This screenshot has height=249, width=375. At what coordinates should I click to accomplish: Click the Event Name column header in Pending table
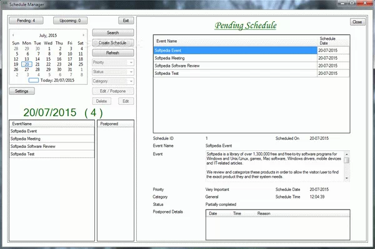[x=236, y=41]
